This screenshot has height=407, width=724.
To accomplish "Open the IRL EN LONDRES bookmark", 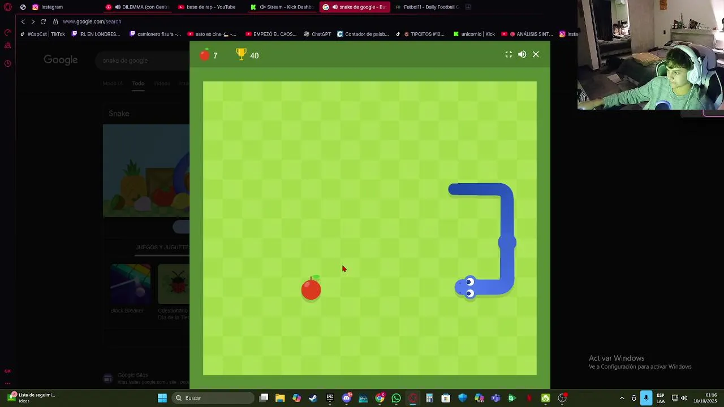I will (x=96, y=34).
